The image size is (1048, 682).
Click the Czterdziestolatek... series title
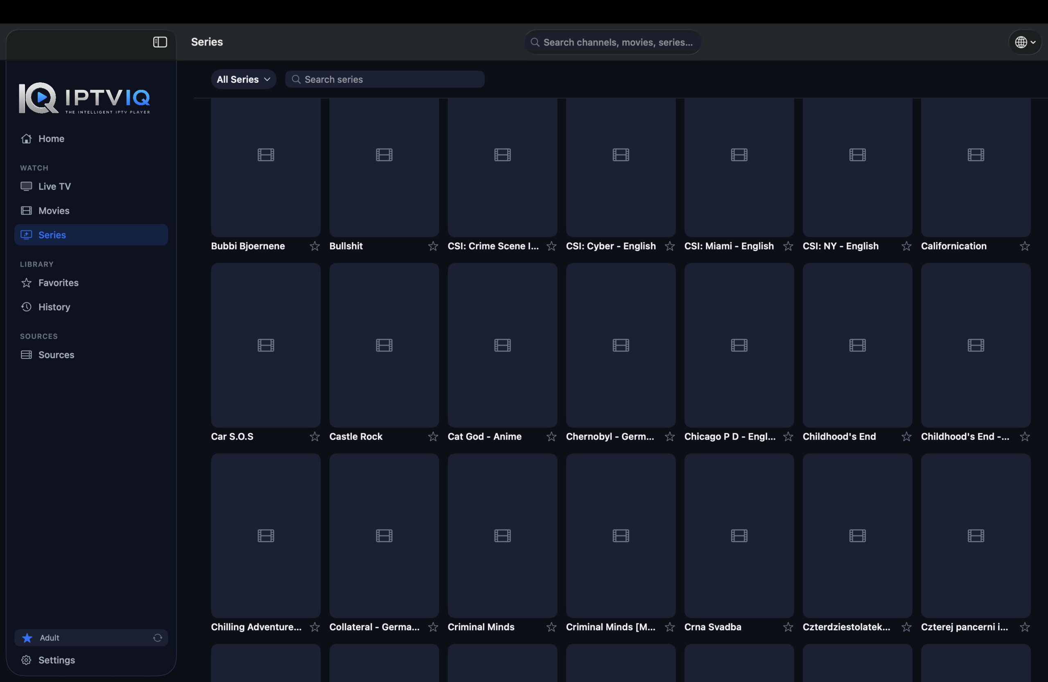pyautogui.click(x=846, y=627)
